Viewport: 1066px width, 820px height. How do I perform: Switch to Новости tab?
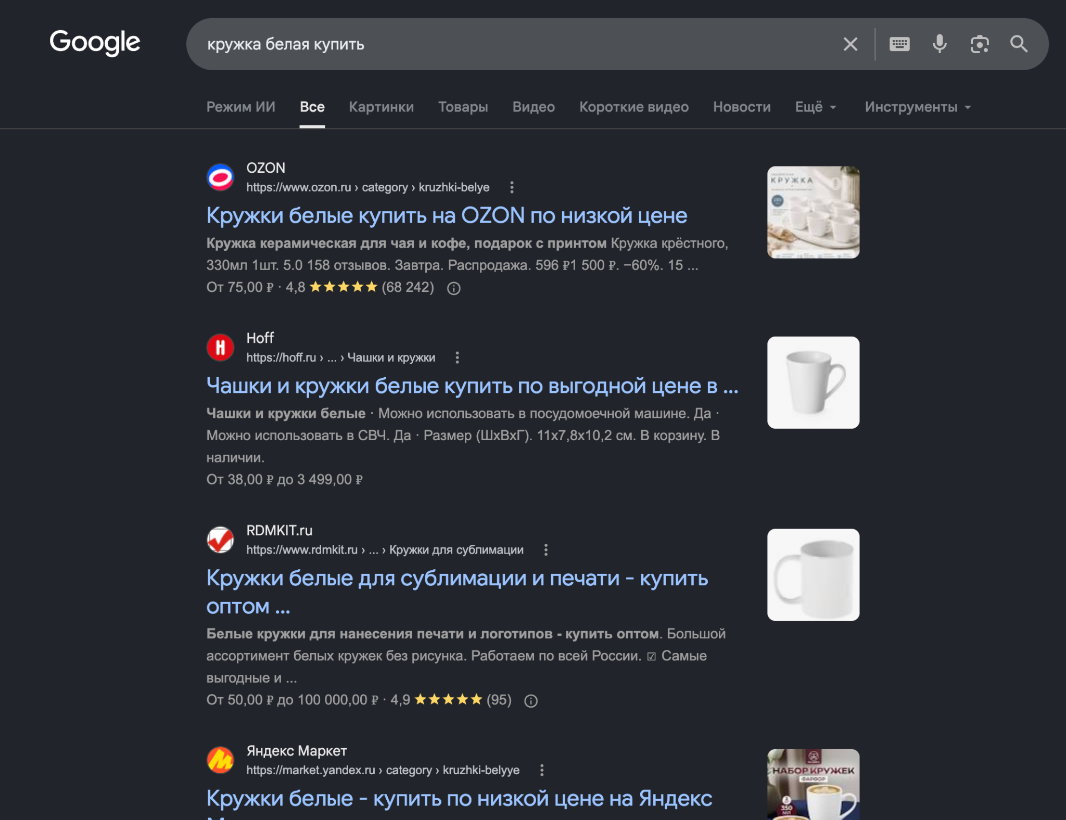[742, 107]
